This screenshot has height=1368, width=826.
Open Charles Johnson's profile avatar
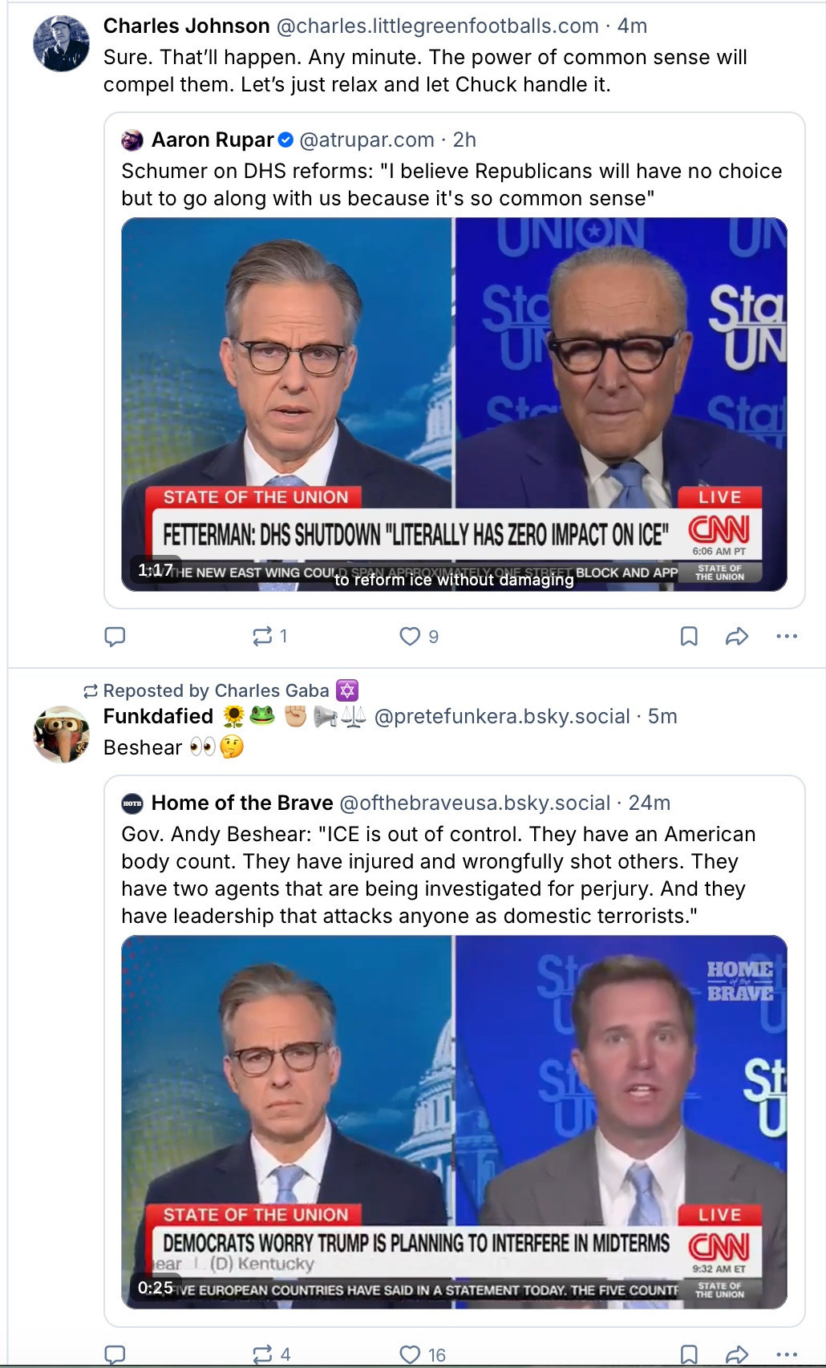(61, 43)
